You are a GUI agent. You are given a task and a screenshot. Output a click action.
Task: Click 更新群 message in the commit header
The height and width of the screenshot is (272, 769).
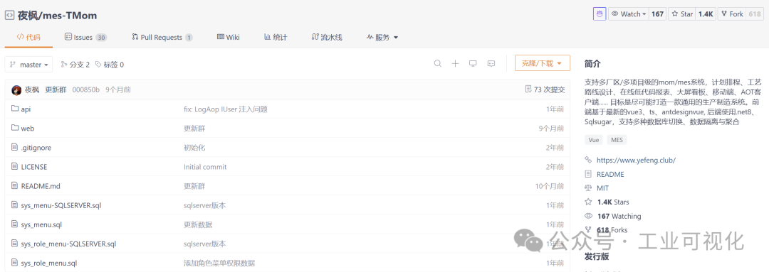tap(56, 90)
